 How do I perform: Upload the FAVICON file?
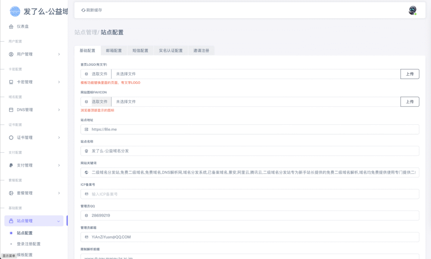pyautogui.click(x=410, y=102)
